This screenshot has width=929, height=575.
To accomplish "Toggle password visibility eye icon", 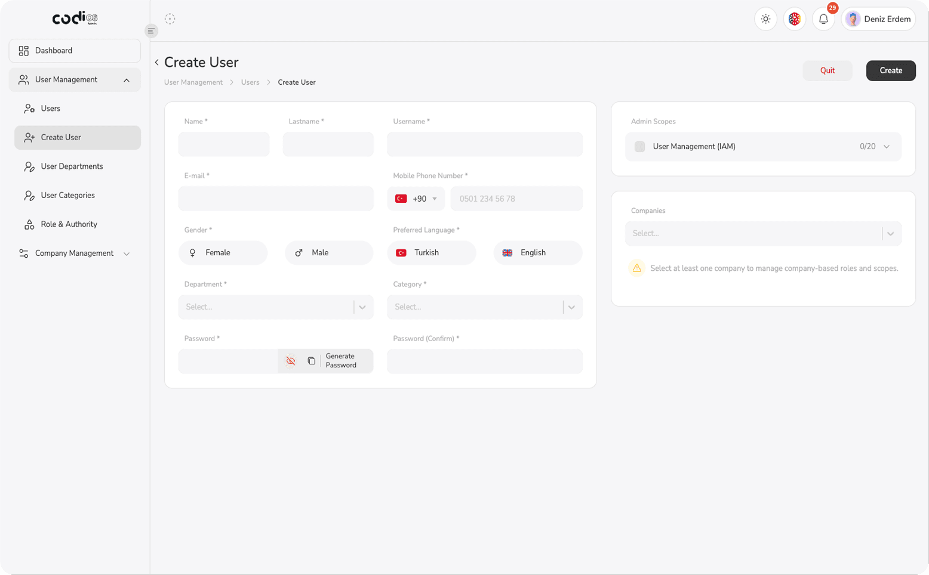I will point(291,361).
